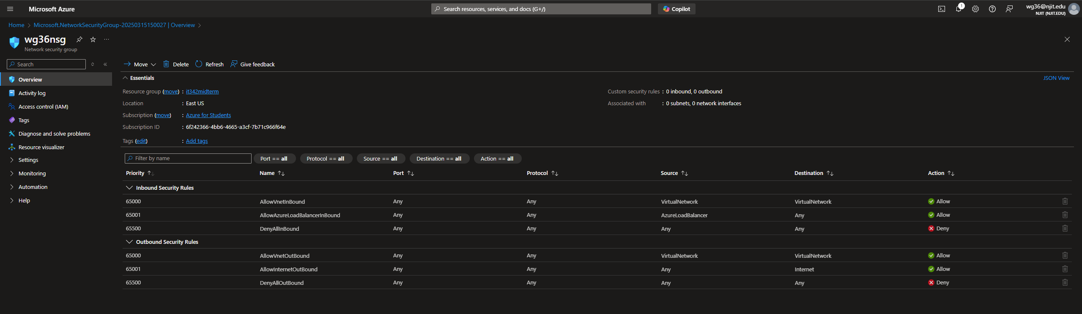The width and height of the screenshot is (1082, 314).
Task: Collapse the Inbound Security Rules group
Action: click(129, 188)
